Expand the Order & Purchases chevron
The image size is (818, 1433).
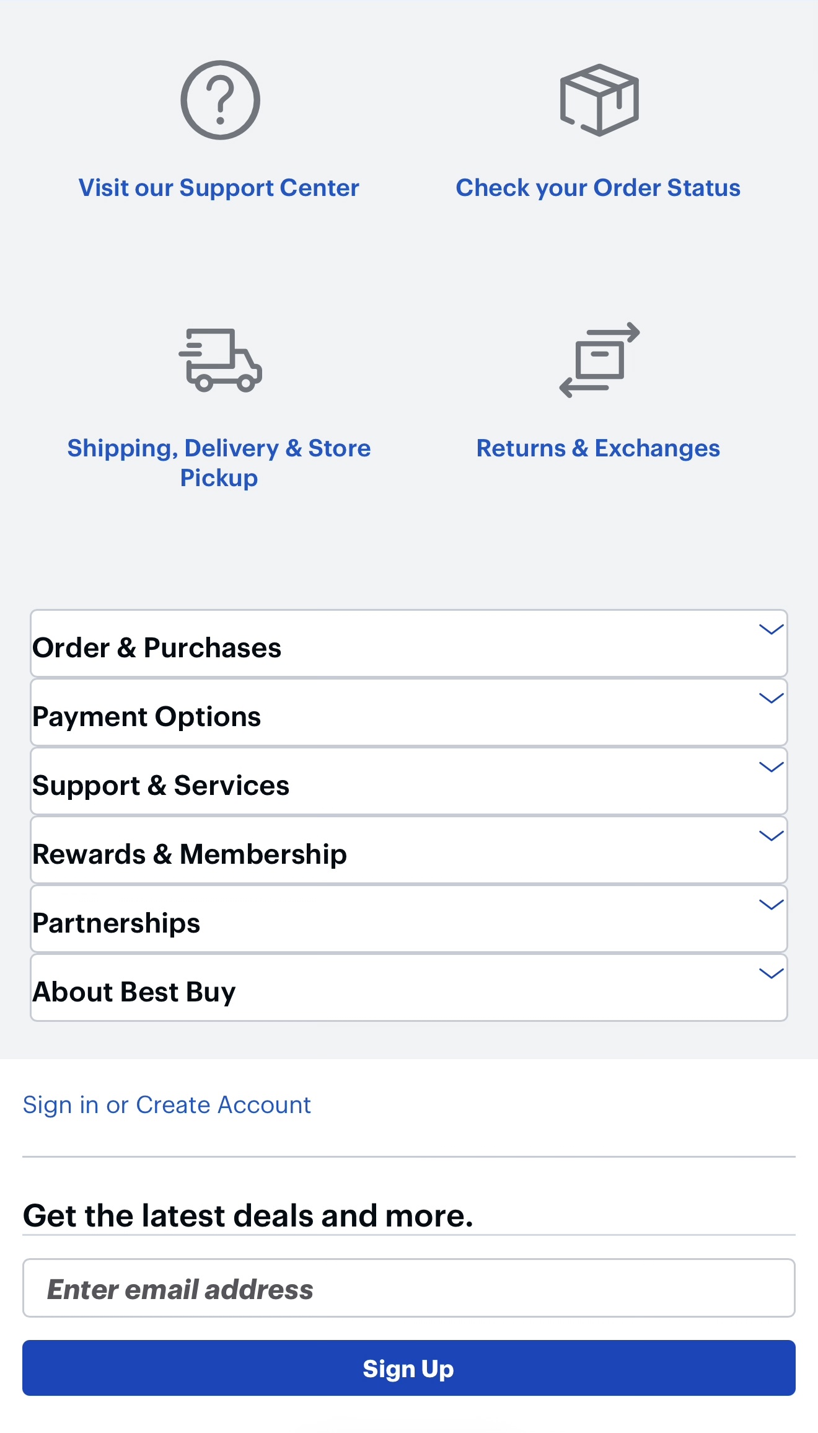tap(771, 629)
